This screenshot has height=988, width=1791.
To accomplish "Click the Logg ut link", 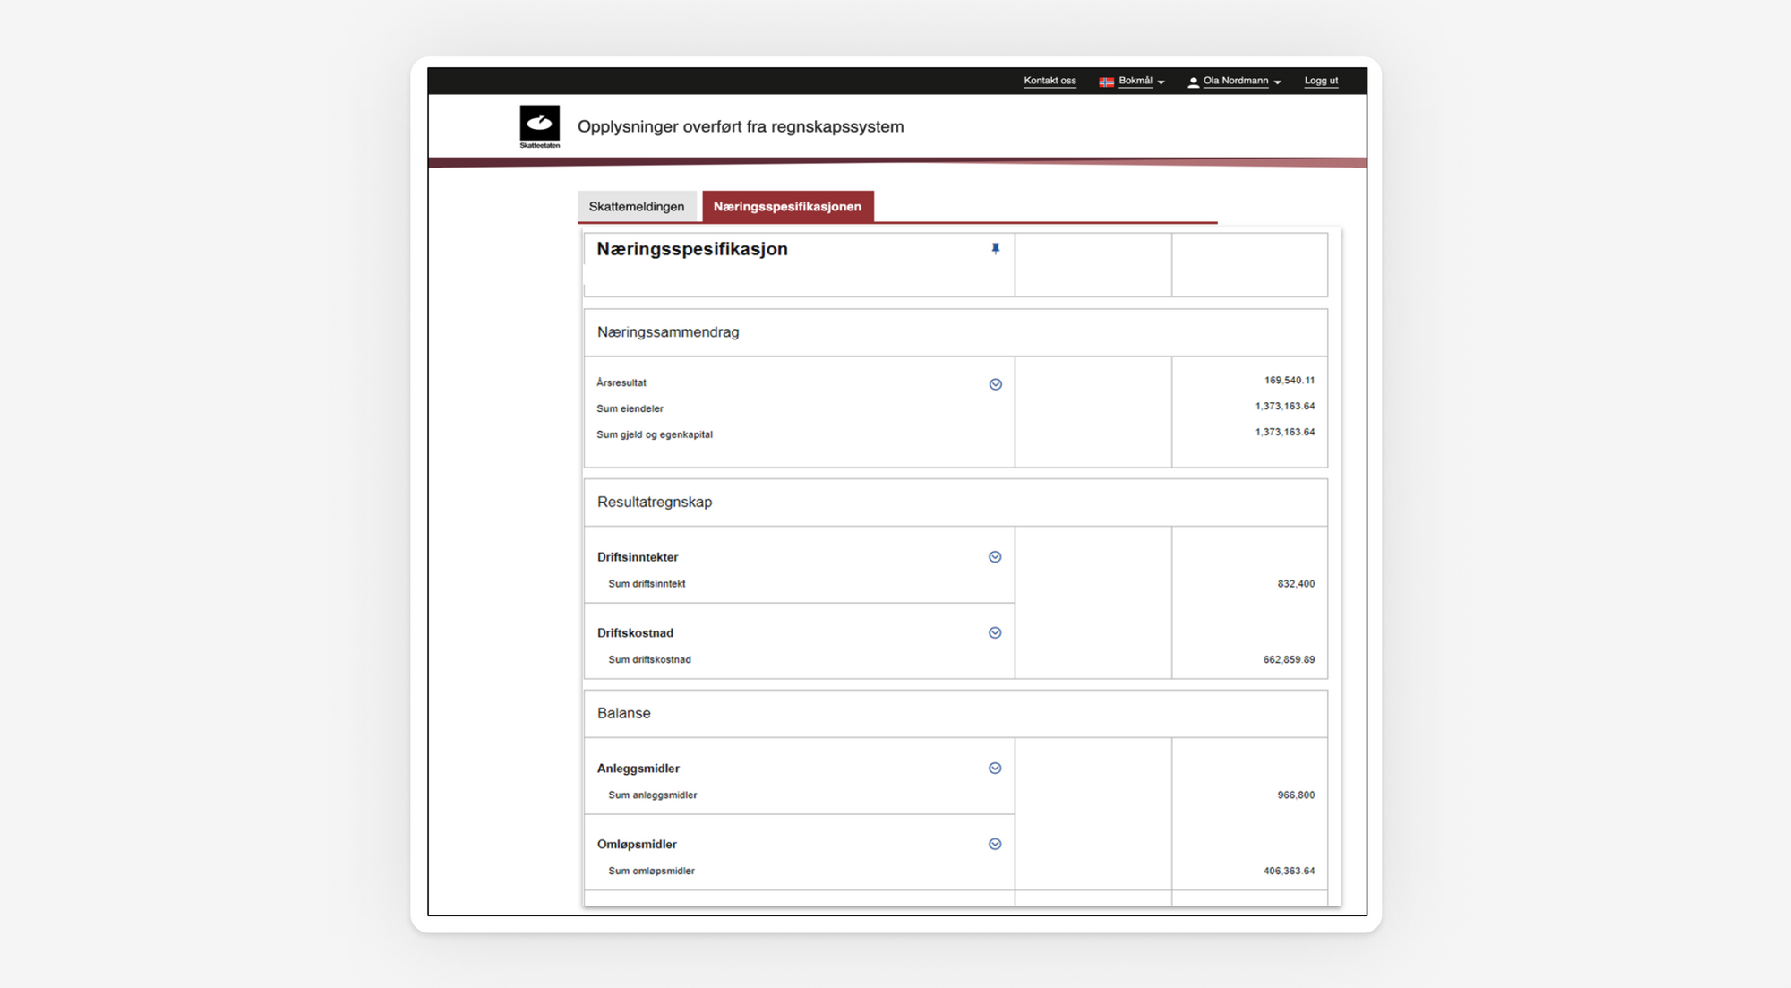I will [x=1321, y=81].
